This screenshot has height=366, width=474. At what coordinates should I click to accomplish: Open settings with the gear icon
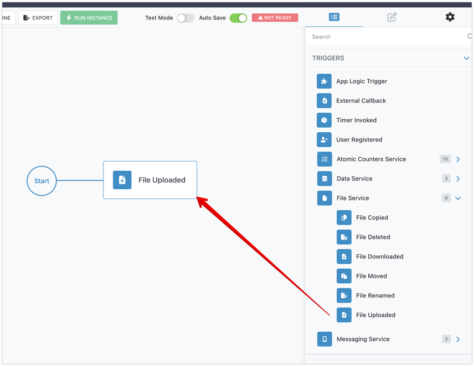[450, 17]
